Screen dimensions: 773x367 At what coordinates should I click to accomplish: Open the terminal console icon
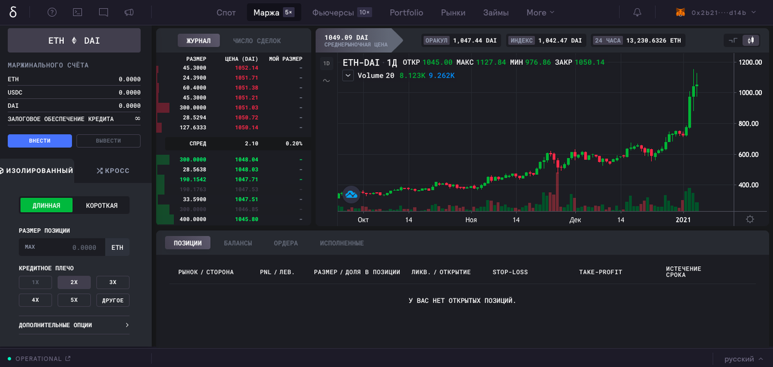[77, 12]
